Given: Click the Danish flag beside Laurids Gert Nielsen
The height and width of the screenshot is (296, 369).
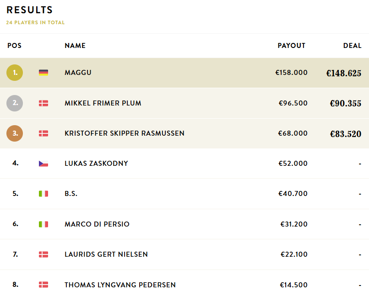Looking at the screenshot, I should 43,254.
